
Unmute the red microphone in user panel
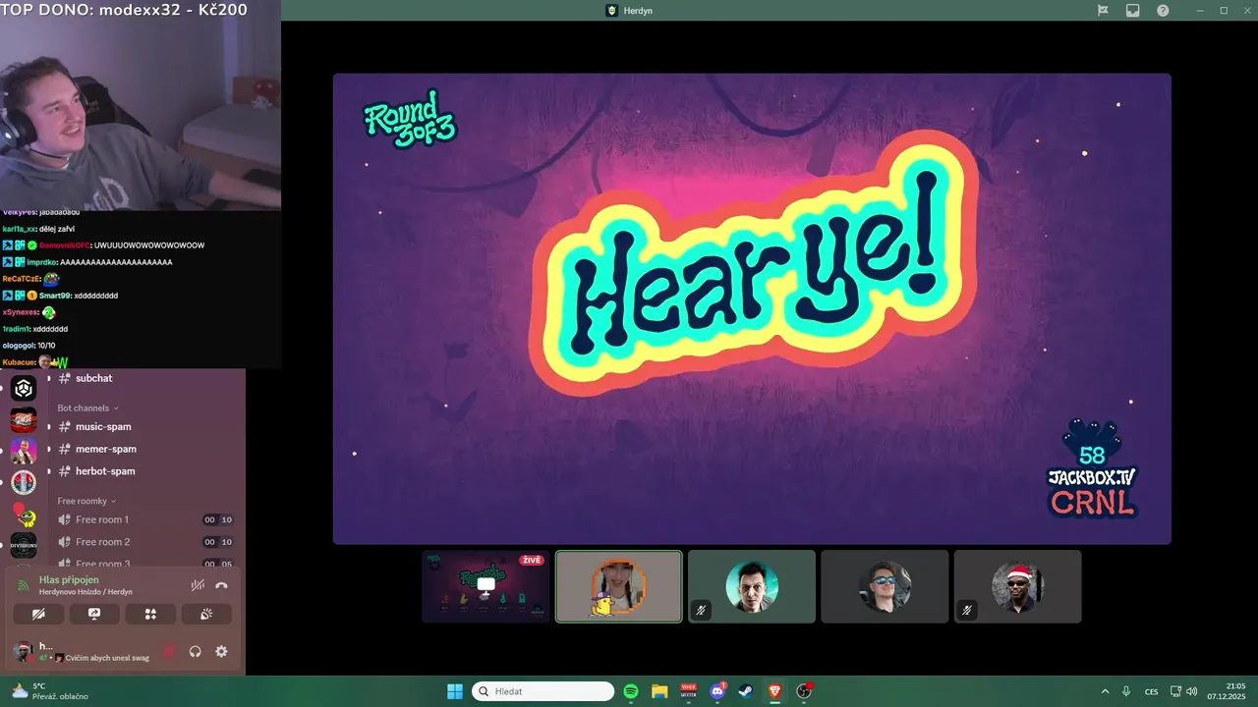(169, 651)
